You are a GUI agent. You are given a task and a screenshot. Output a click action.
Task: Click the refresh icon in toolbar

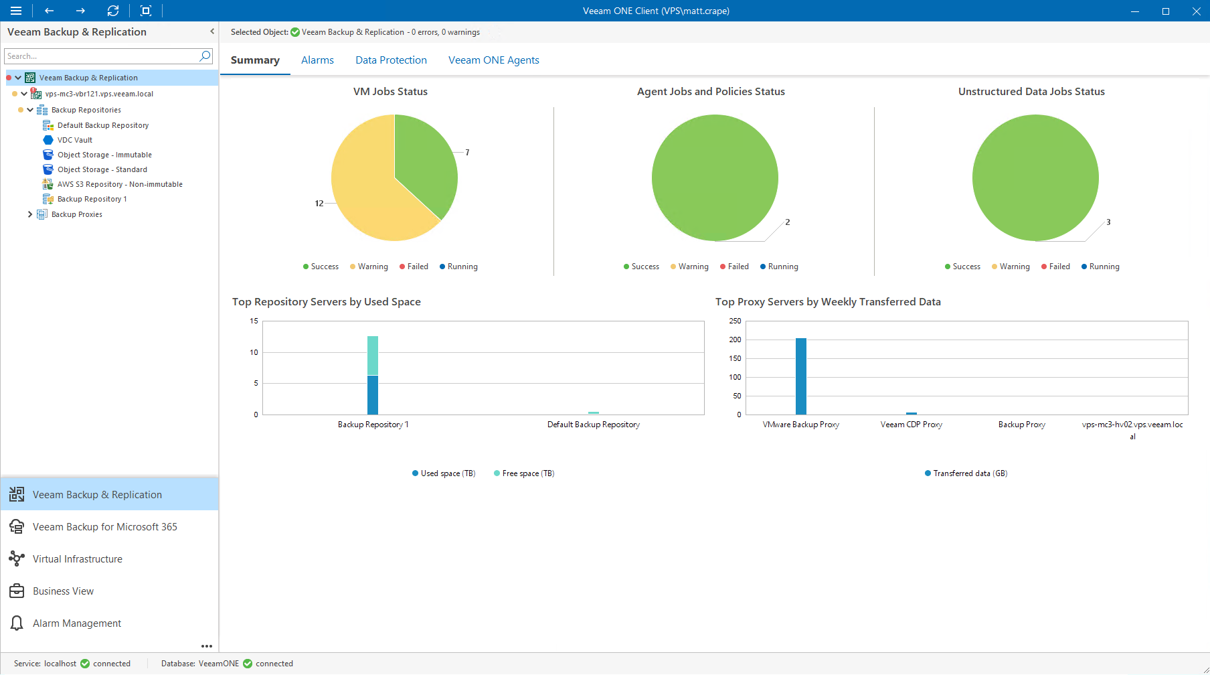coord(113,11)
